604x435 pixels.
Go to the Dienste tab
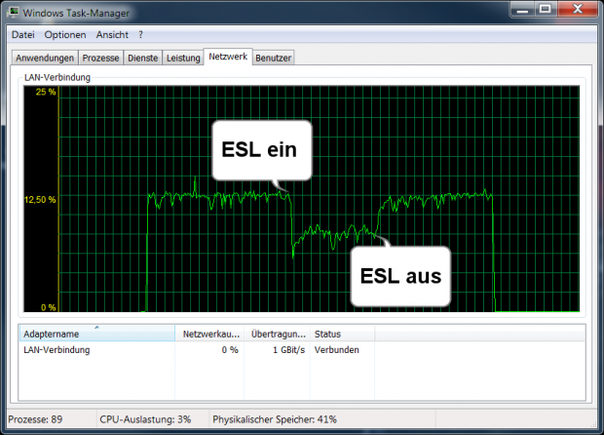(x=143, y=58)
